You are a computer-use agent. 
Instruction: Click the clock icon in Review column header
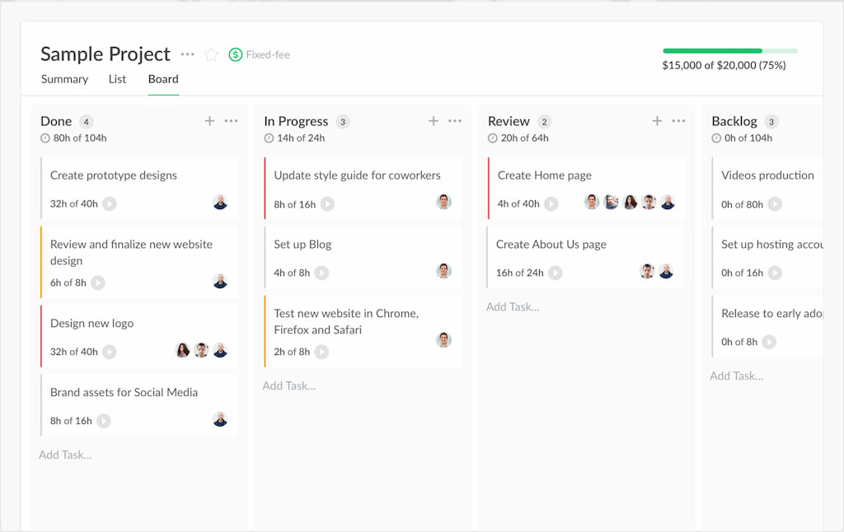coord(492,138)
